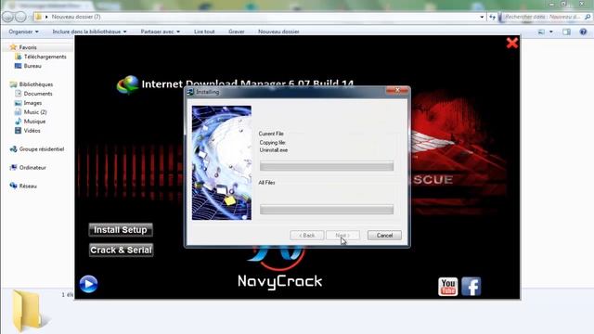Viewport: 594px width, 334px height.
Task: Click Graver in Explorer toolbar
Action: point(237,32)
